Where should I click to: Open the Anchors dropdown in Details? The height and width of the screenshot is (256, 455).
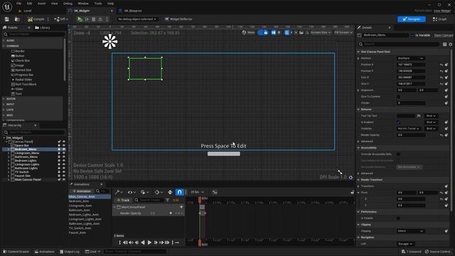click(410, 58)
